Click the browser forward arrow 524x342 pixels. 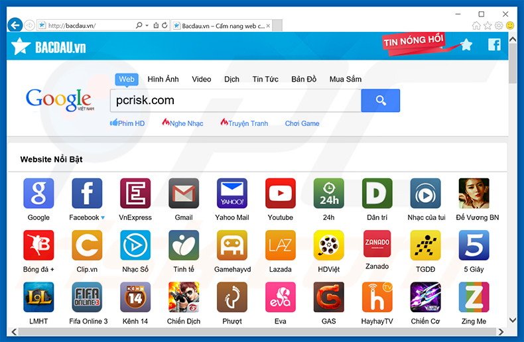click(x=29, y=25)
